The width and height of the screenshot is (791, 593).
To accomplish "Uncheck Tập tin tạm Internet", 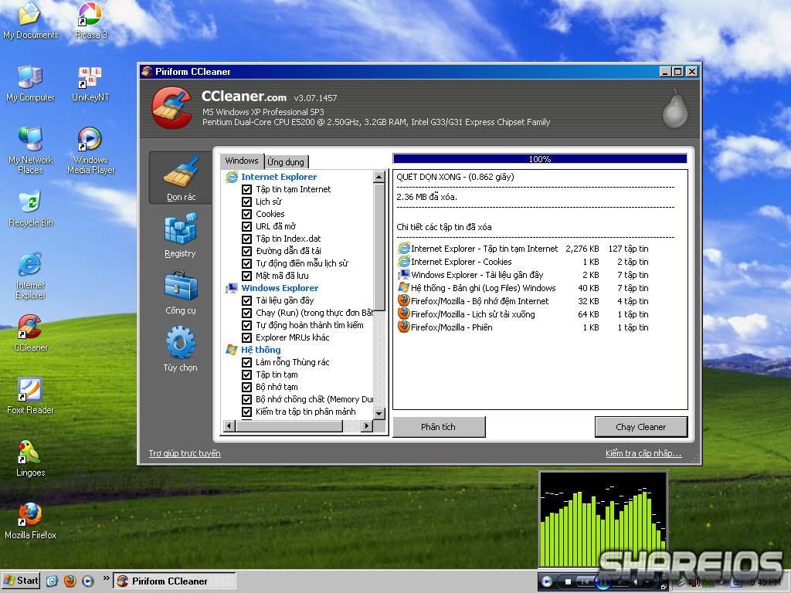I will [246, 190].
